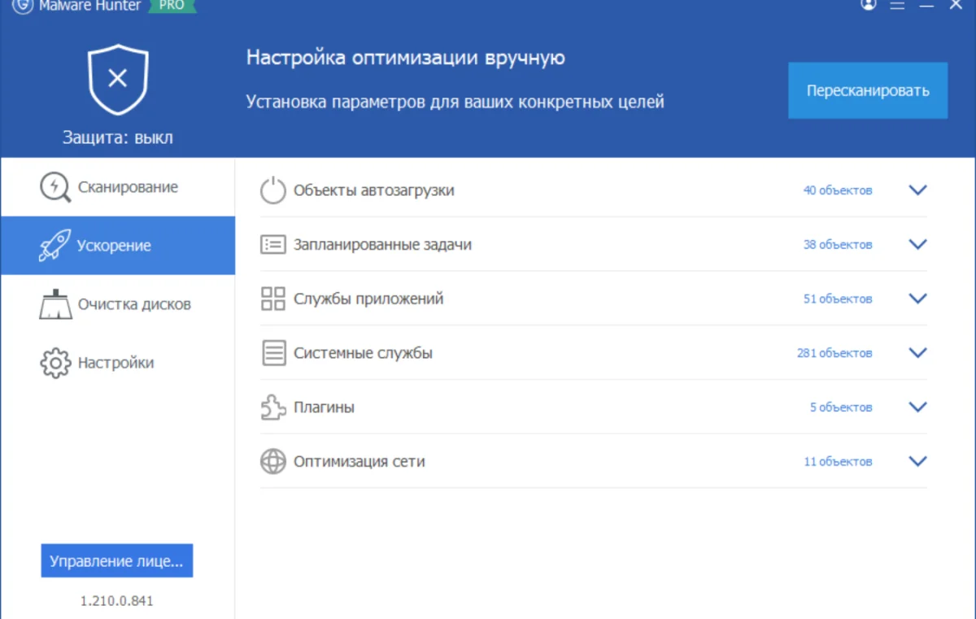
Task: Expand the Системные службы chevron
Action: click(917, 353)
